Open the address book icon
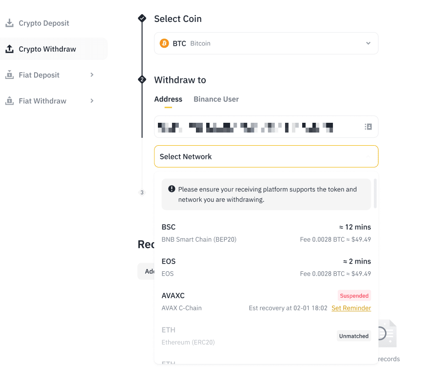The height and width of the screenshot is (381, 425). pos(368,127)
